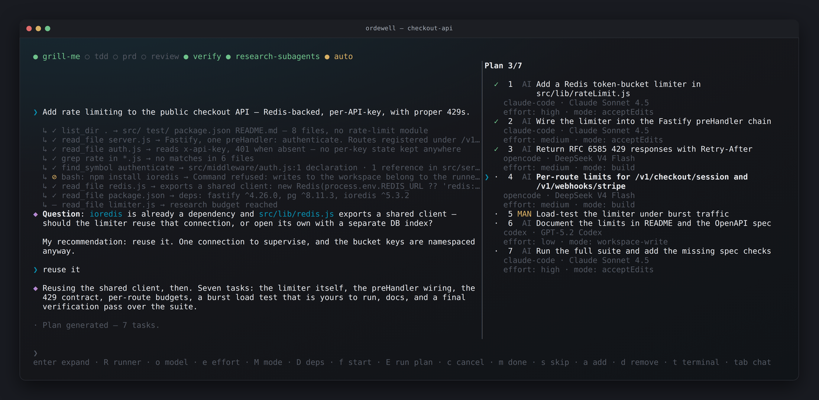
Task: Click the 's skip' shortcut hint
Action: (x=555, y=363)
